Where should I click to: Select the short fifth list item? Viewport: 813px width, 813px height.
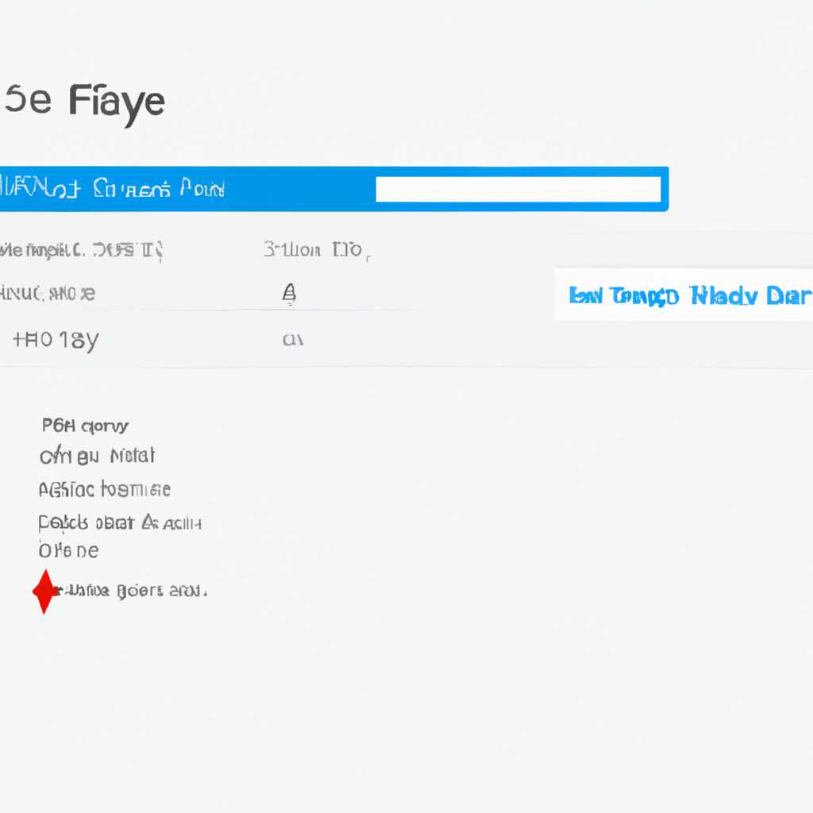point(68,551)
